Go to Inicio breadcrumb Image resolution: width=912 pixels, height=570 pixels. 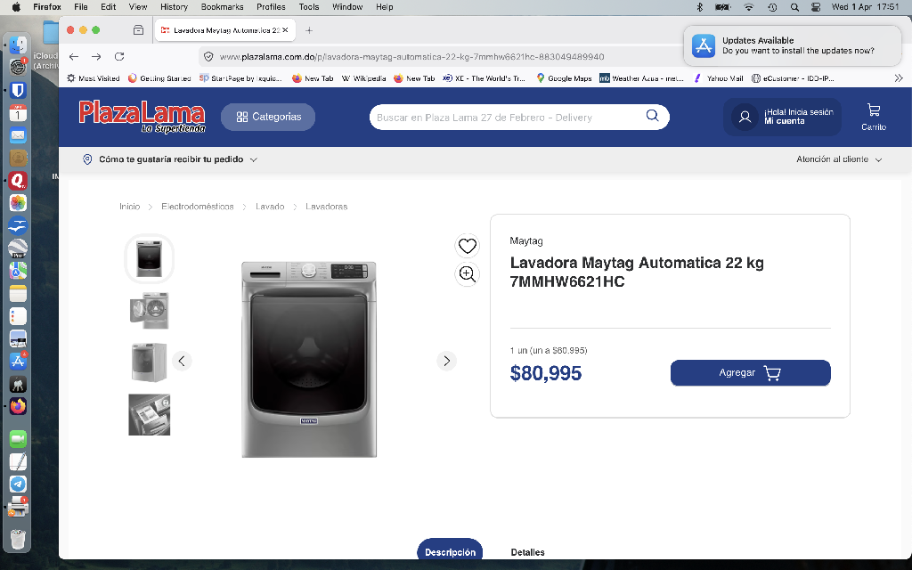130,207
